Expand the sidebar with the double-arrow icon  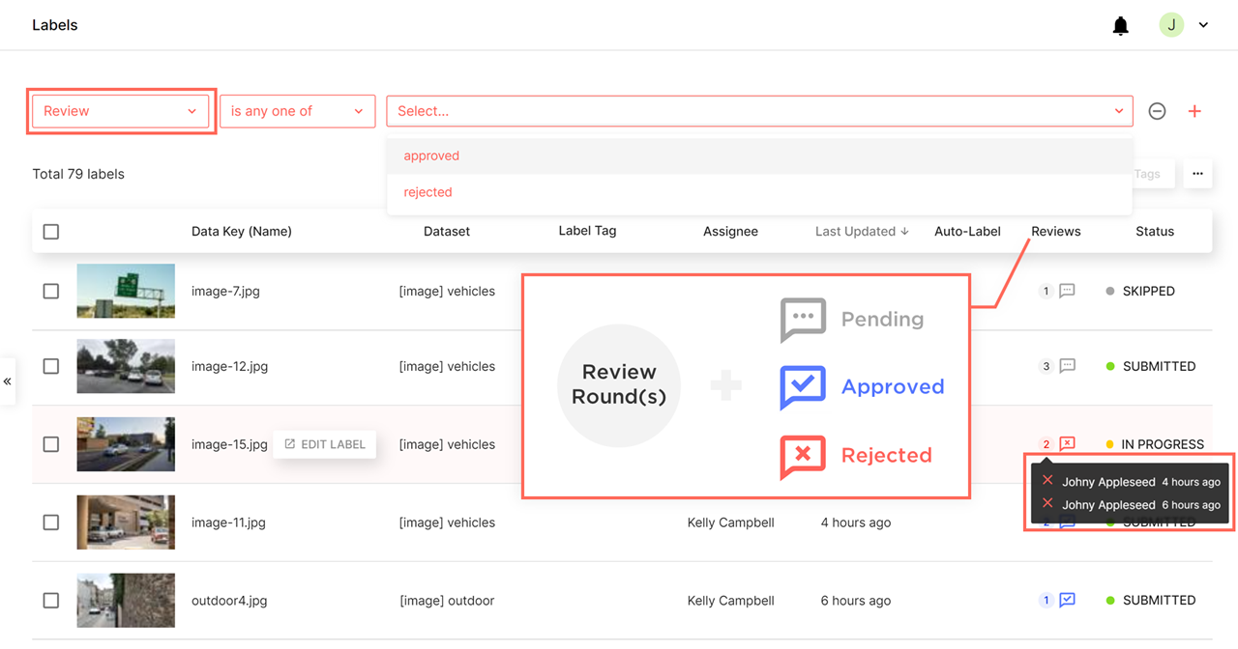(8, 381)
